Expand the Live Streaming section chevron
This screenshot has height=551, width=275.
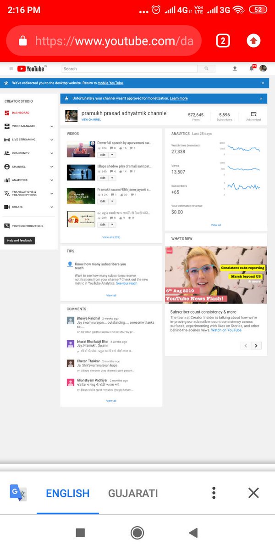pos(52,140)
